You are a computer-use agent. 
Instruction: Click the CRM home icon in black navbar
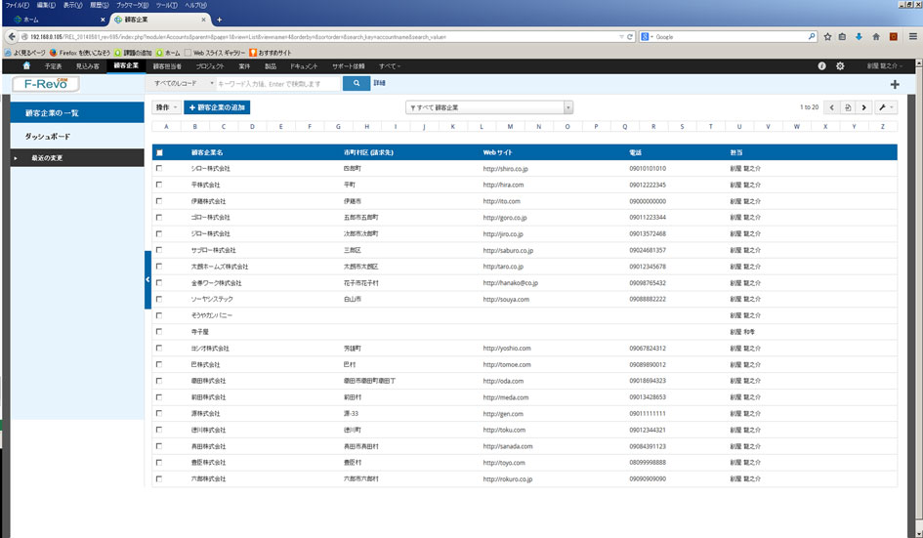(x=26, y=66)
